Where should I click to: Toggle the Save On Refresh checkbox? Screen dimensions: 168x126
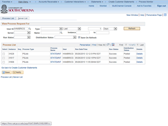pos(79,37)
